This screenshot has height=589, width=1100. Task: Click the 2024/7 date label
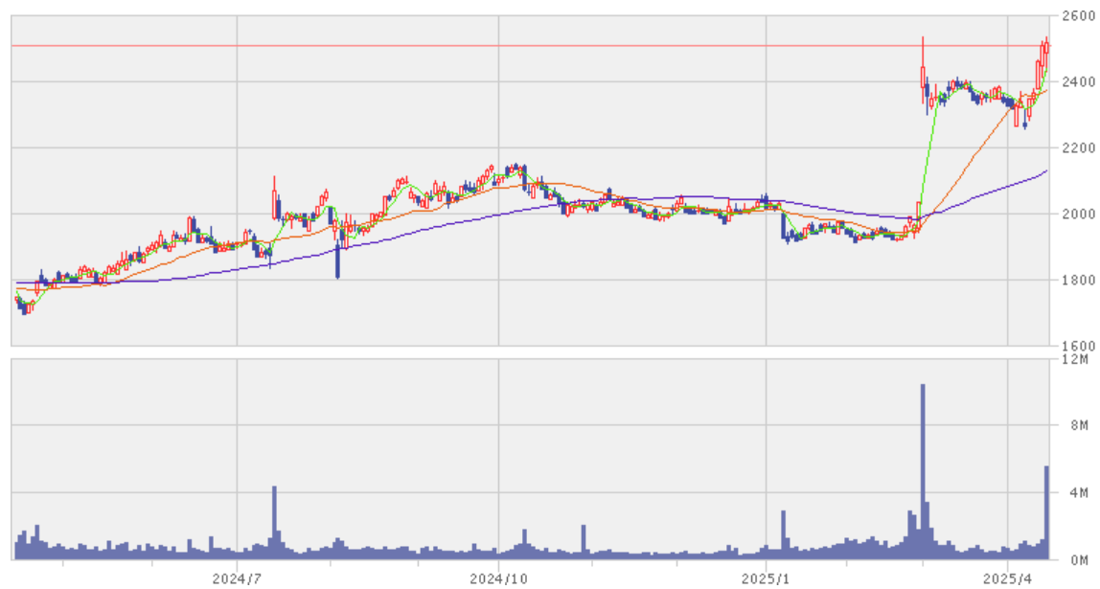tap(237, 579)
